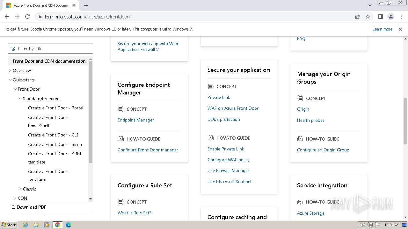The width and height of the screenshot is (408, 229).
Task: Go back to the previous page
Action: pyautogui.click(x=7, y=17)
